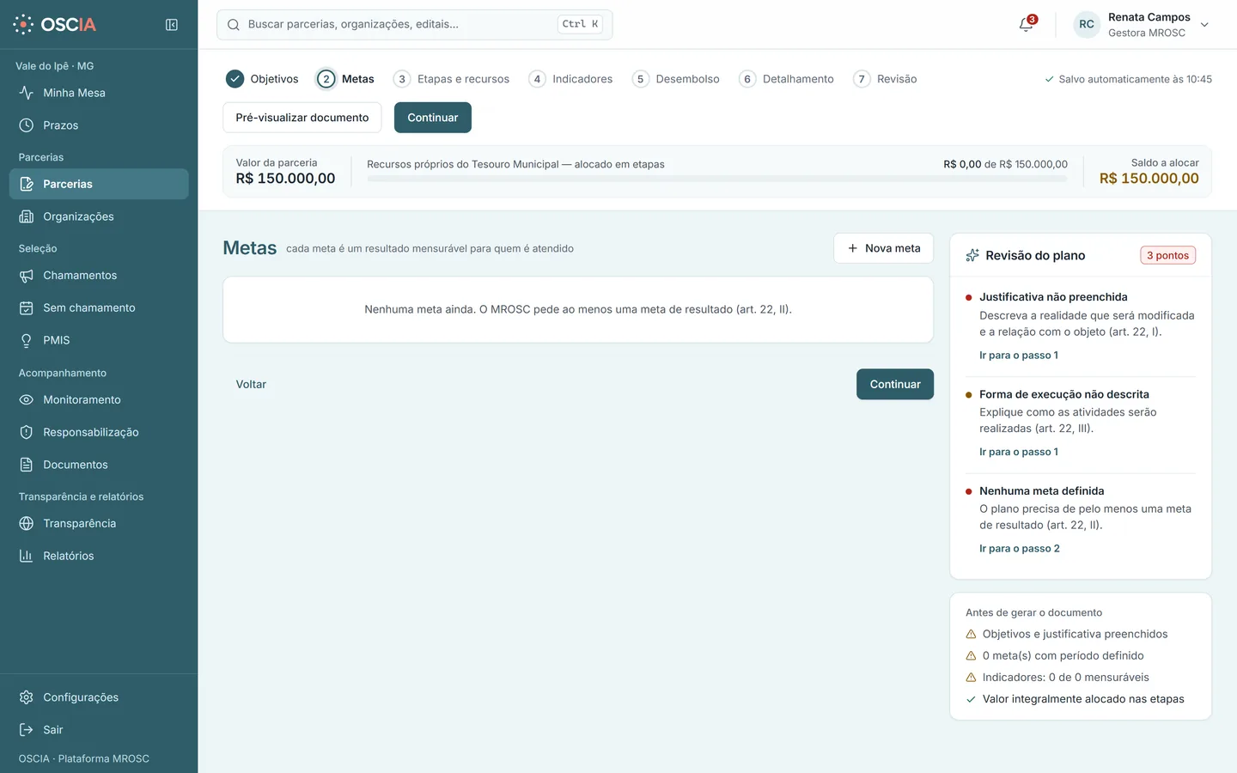Focus the Buscar parcerias search field

[x=415, y=25]
